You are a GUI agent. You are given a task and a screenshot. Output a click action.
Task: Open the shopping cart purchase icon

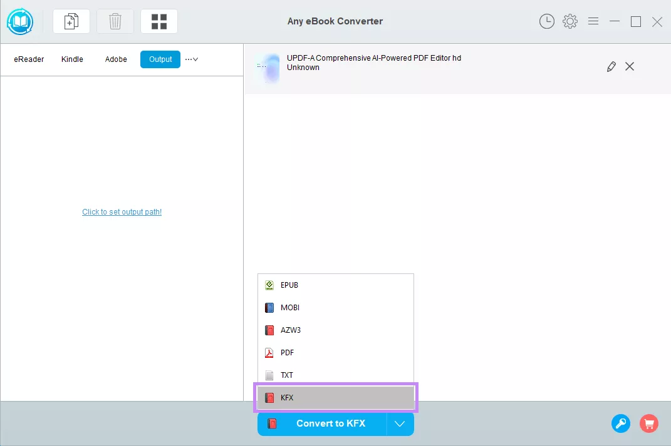click(648, 423)
